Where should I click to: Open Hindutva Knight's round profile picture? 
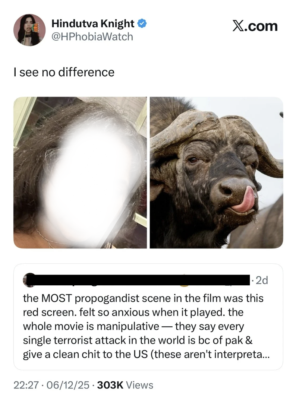[29, 30]
